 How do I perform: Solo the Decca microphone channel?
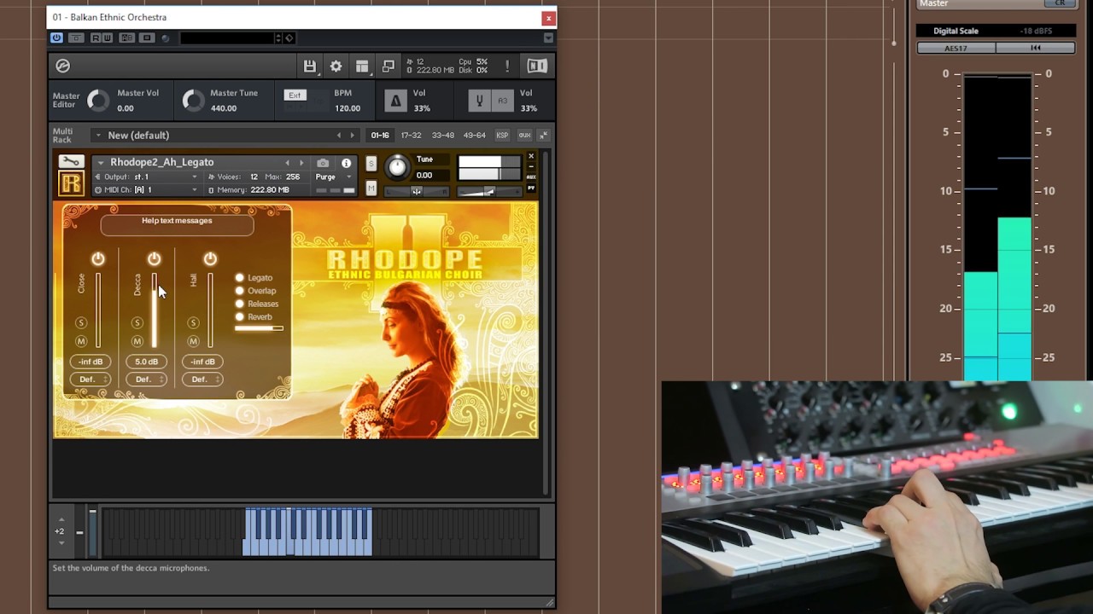pyautogui.click(x=137, y=322)
